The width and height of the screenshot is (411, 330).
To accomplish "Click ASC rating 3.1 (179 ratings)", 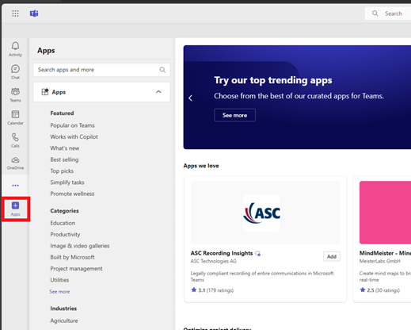I will coord(212,290).
